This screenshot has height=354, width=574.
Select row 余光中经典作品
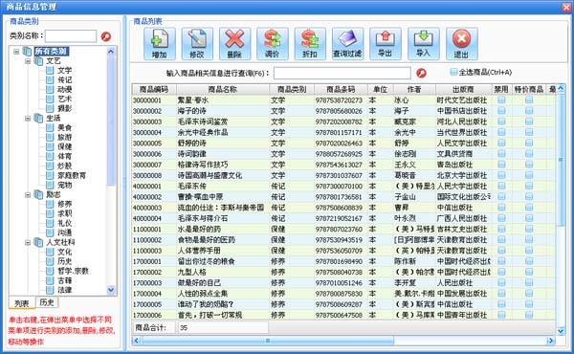click(x=343, y=132)
